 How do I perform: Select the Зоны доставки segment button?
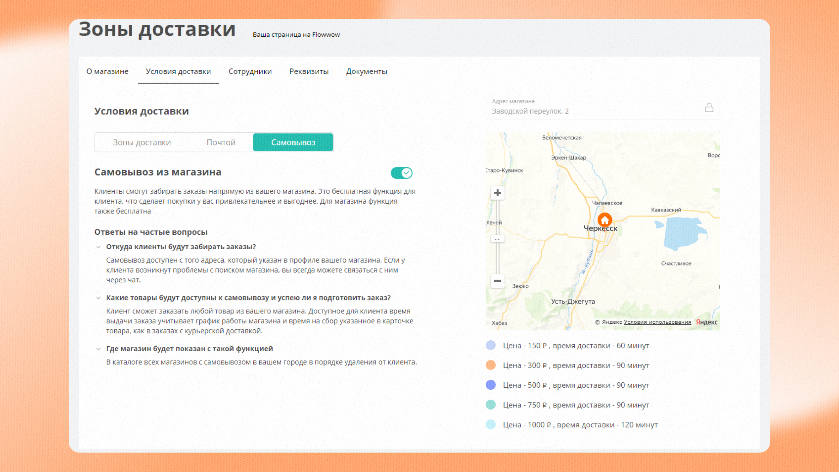142,142
